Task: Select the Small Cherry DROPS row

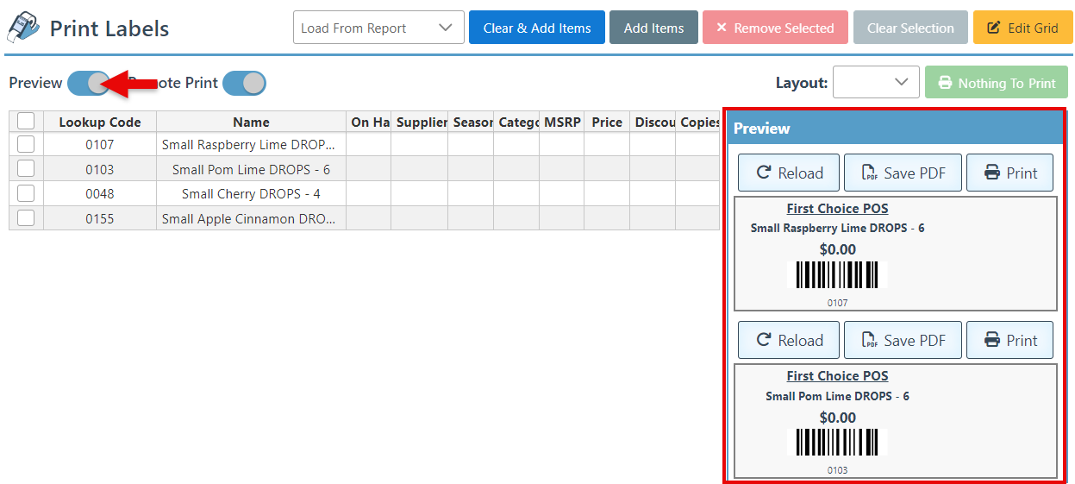Action: pyautogui.click(x=251, y=194)
